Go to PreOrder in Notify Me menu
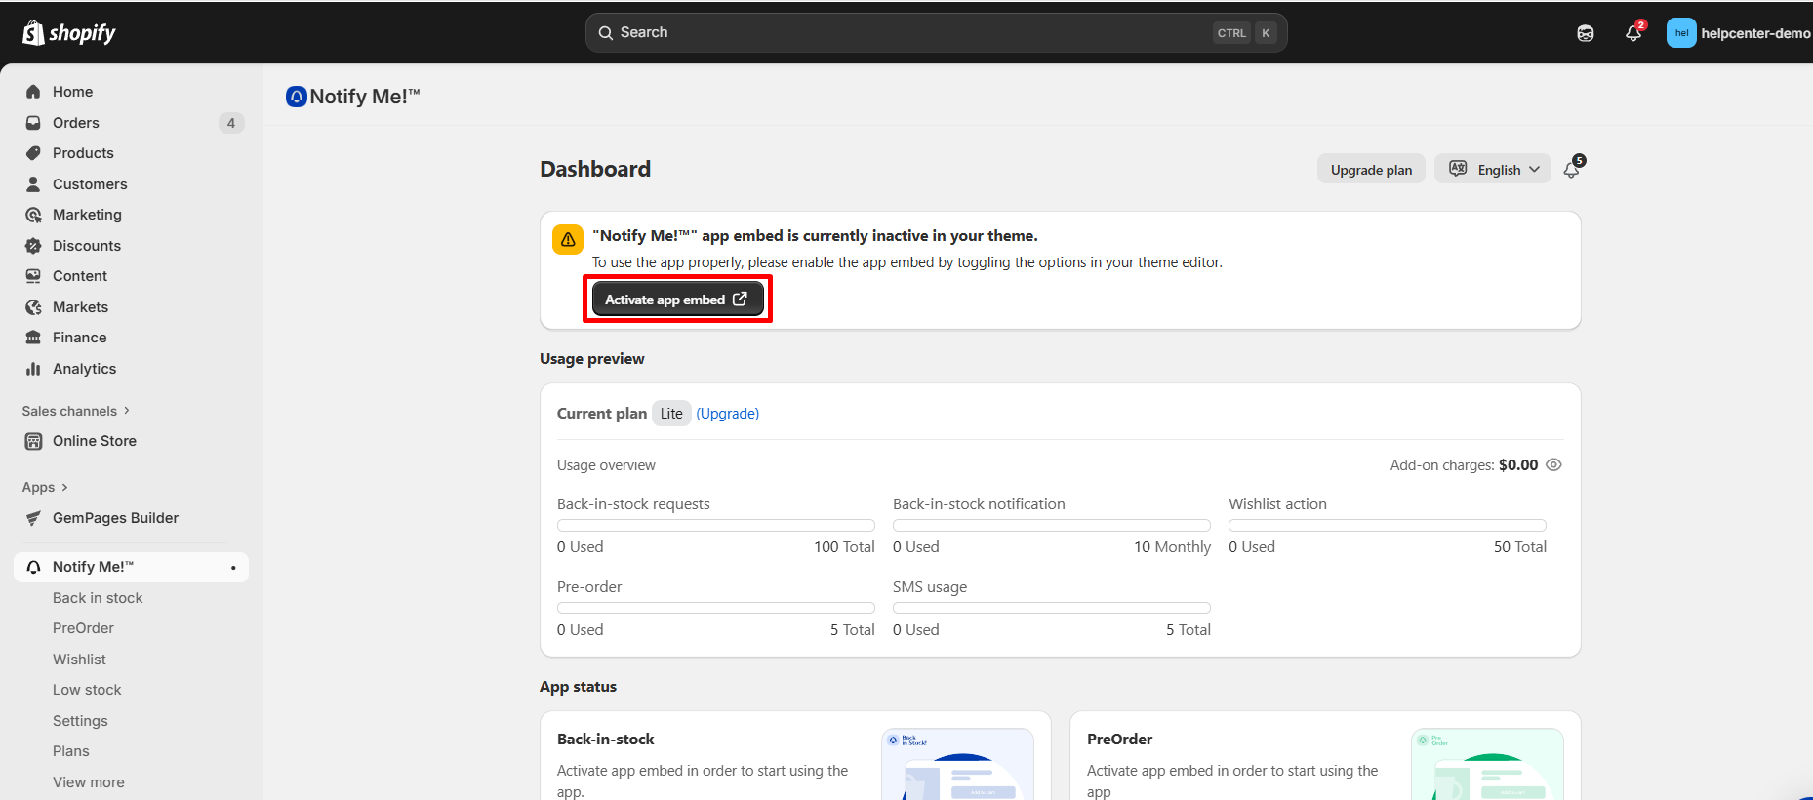The image size is (1813, 800). pos(83,628)
